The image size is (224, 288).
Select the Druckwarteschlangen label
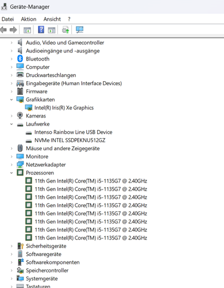(x=51, y=75)
